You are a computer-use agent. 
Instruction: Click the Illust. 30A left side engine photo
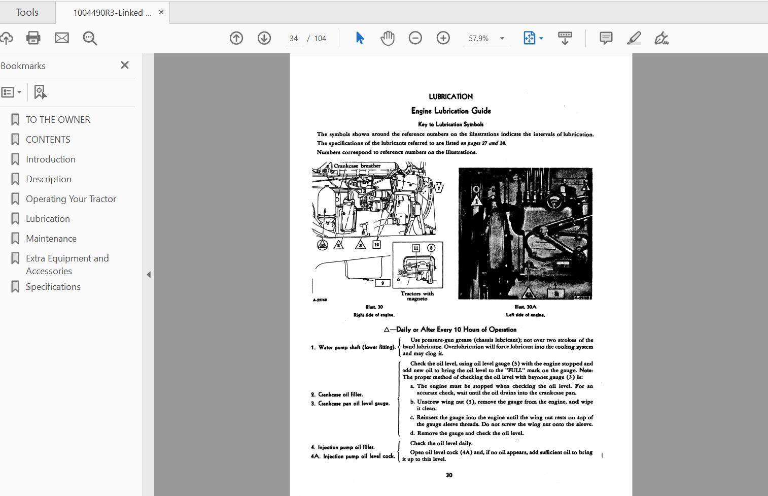(526, 234)
